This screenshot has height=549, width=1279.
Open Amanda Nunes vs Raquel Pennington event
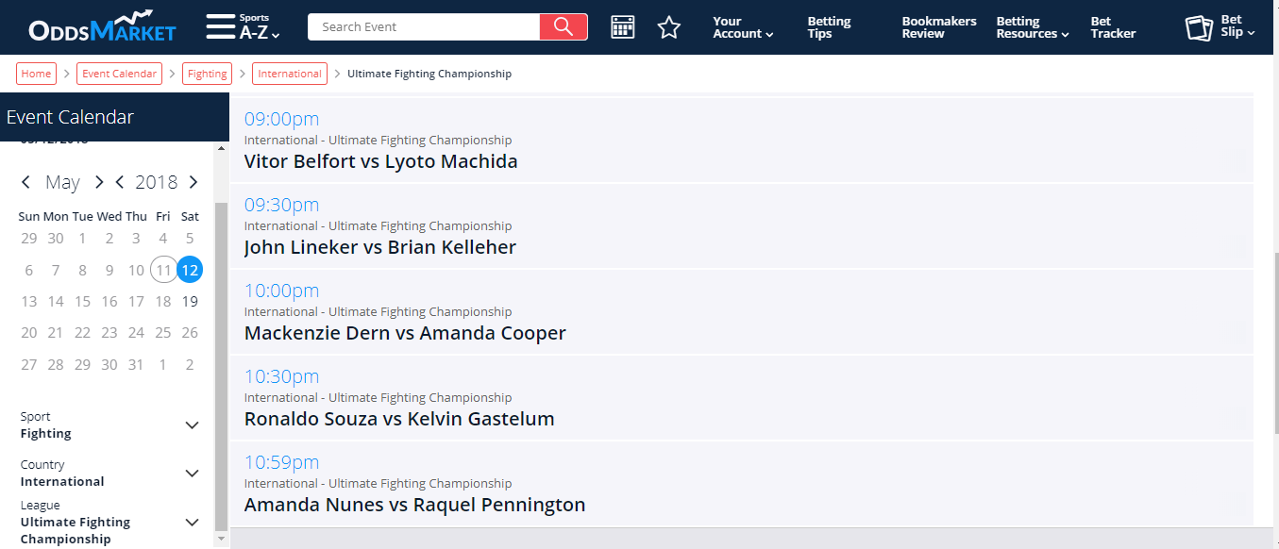[414, 505]
